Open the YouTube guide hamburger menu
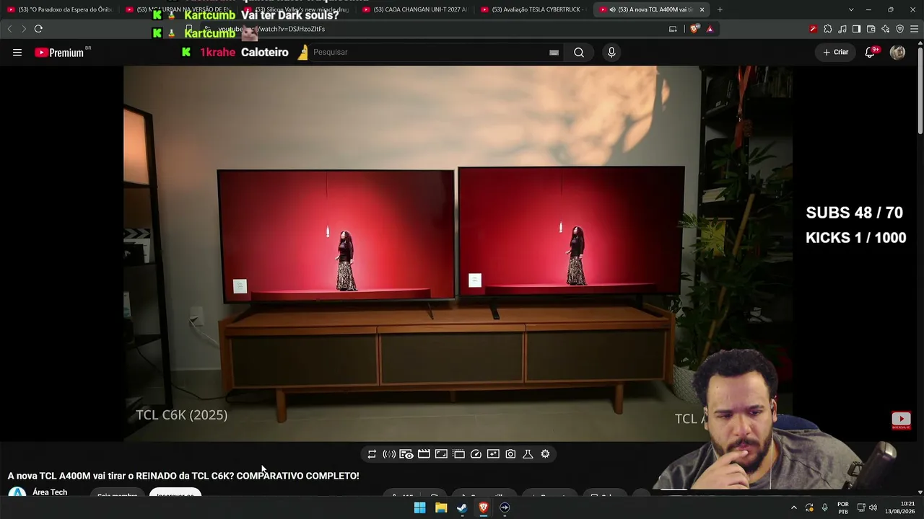The width and height of the screenshot is (924, 519). [x=17, y=52]
